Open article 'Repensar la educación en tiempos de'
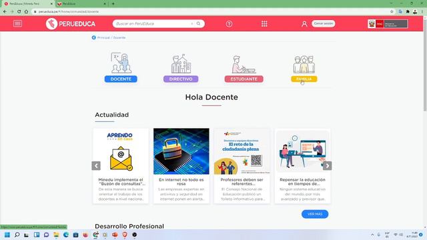 coord(302,182)
